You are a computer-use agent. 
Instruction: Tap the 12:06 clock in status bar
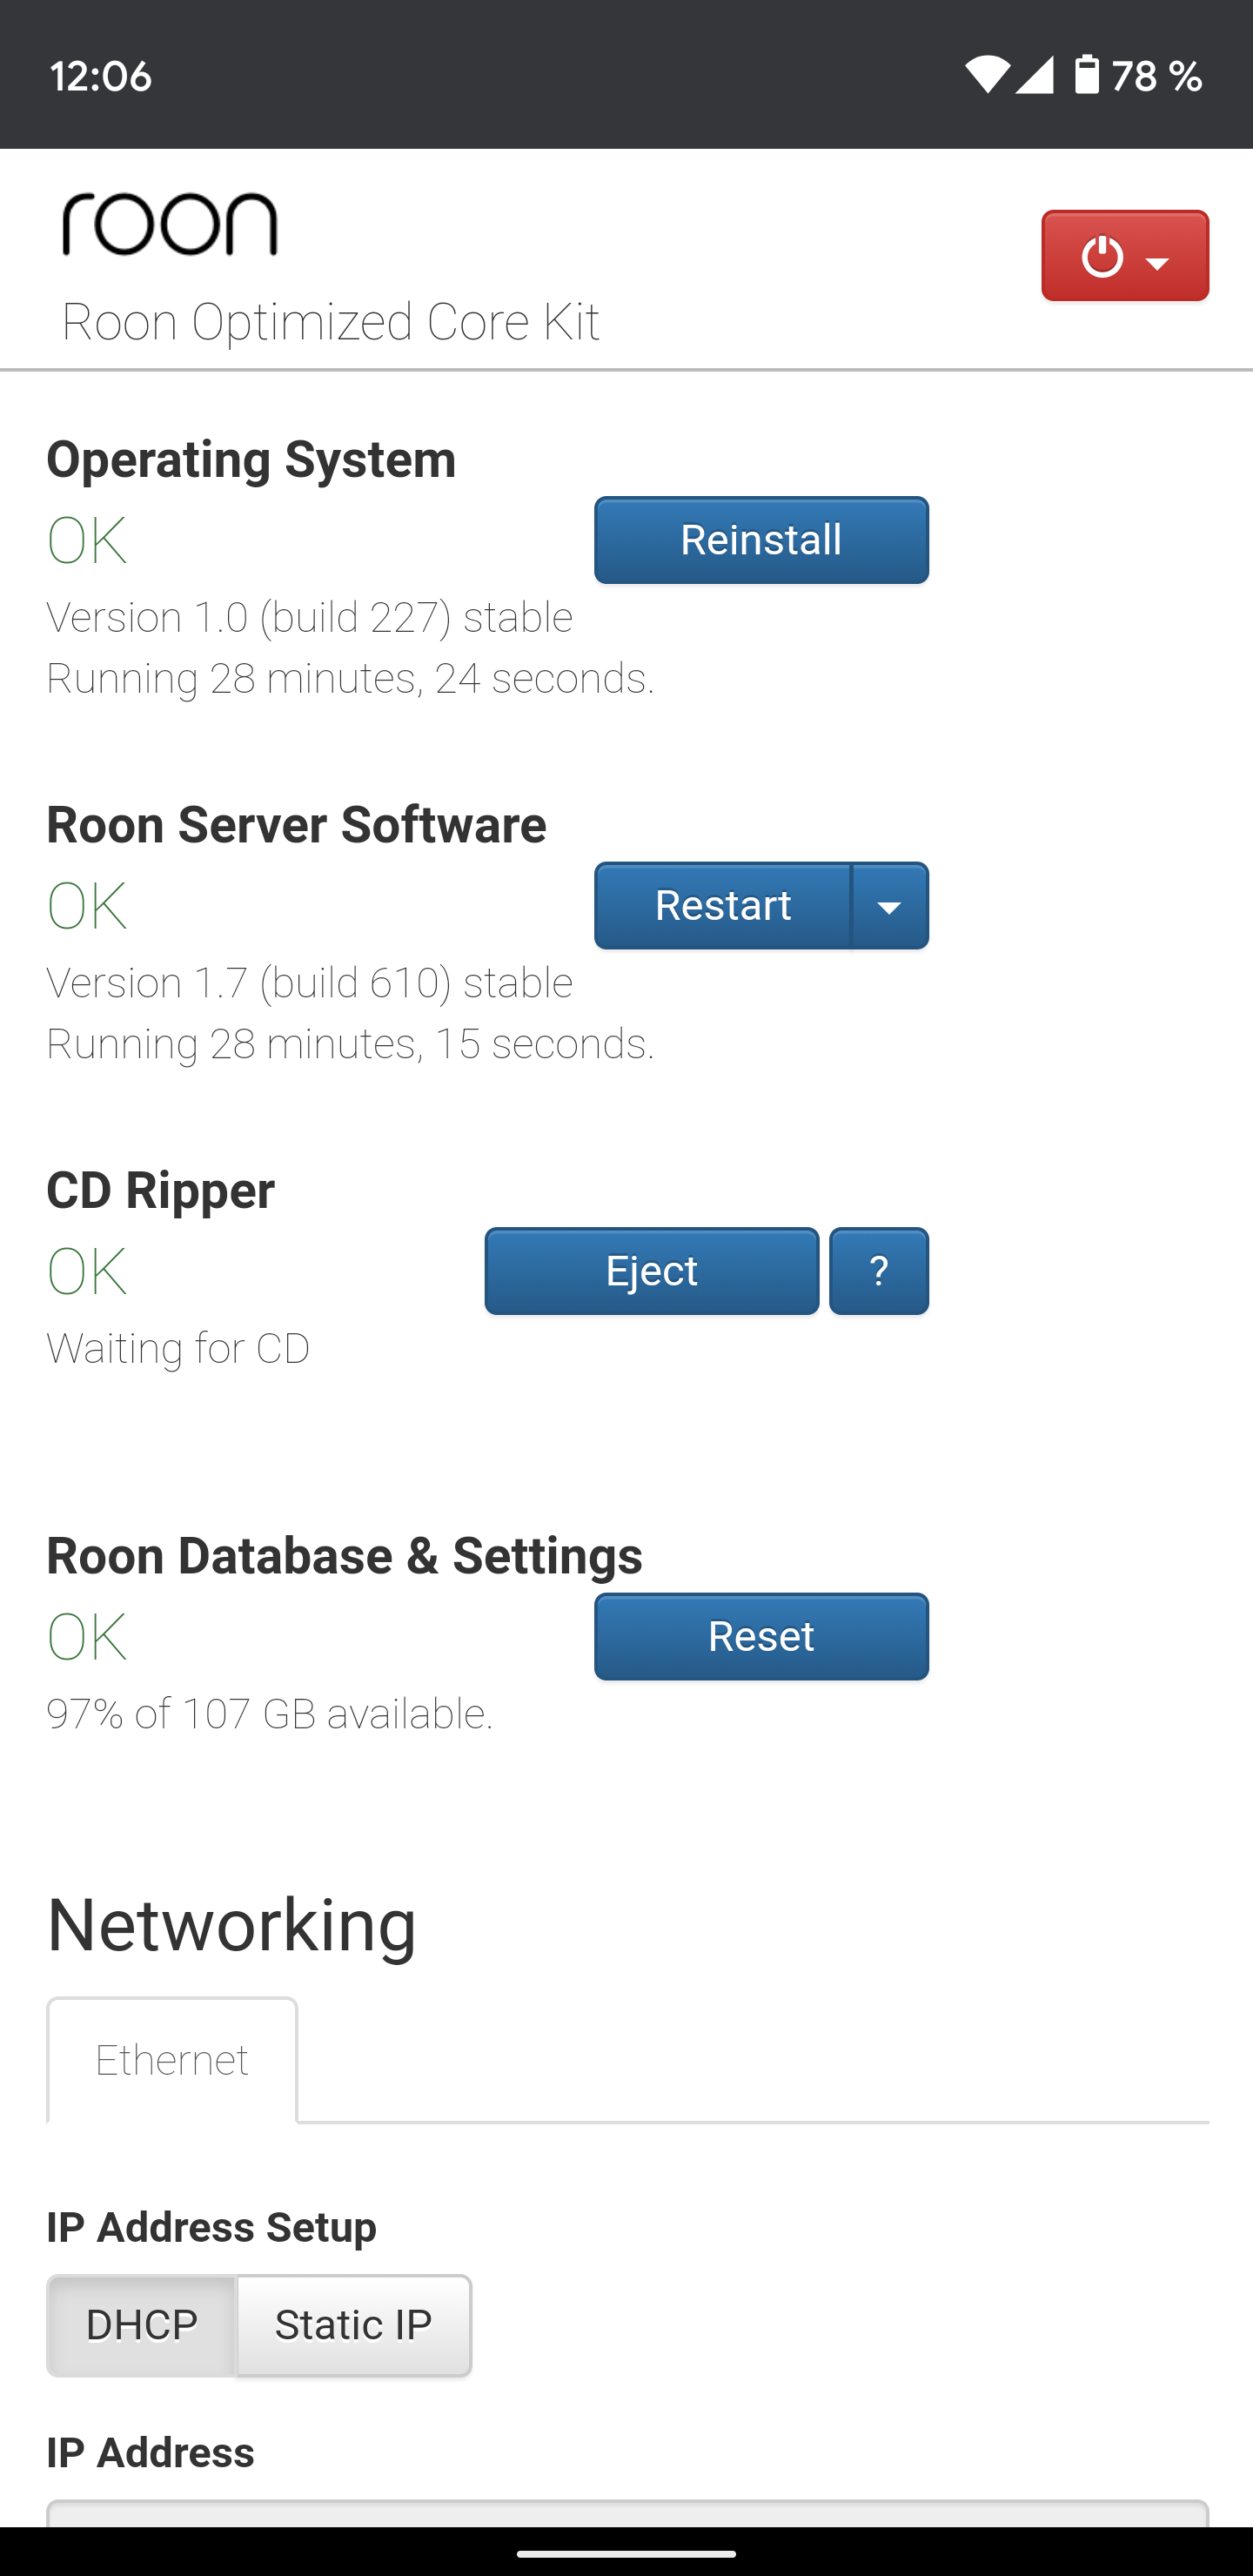101,76
